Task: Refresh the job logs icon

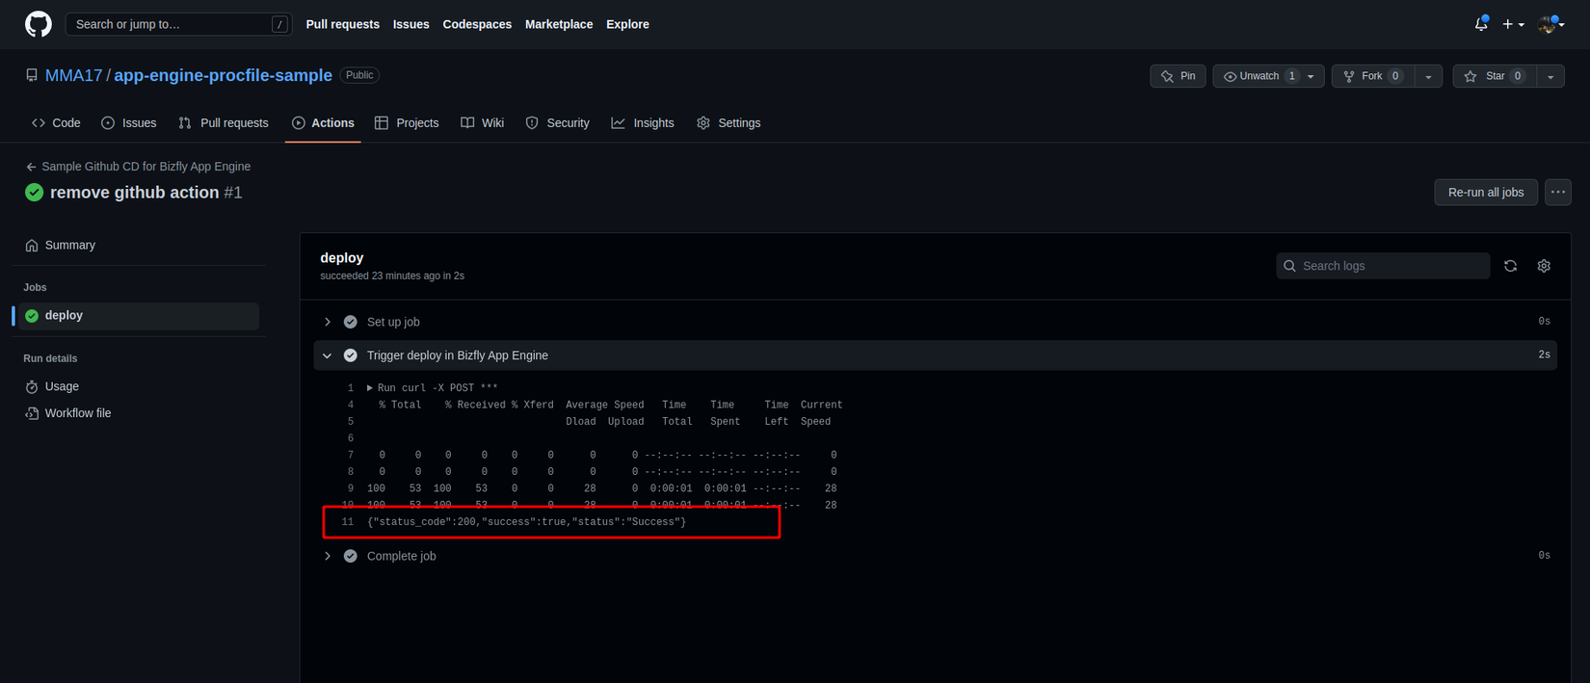Action: (x=1510, y=266)
